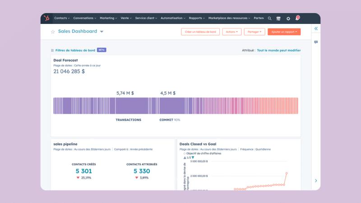361x203 pixels.
Task: Toggle the Objectif de chiffre d'affaires legend marker
Action: coord(185,153)
